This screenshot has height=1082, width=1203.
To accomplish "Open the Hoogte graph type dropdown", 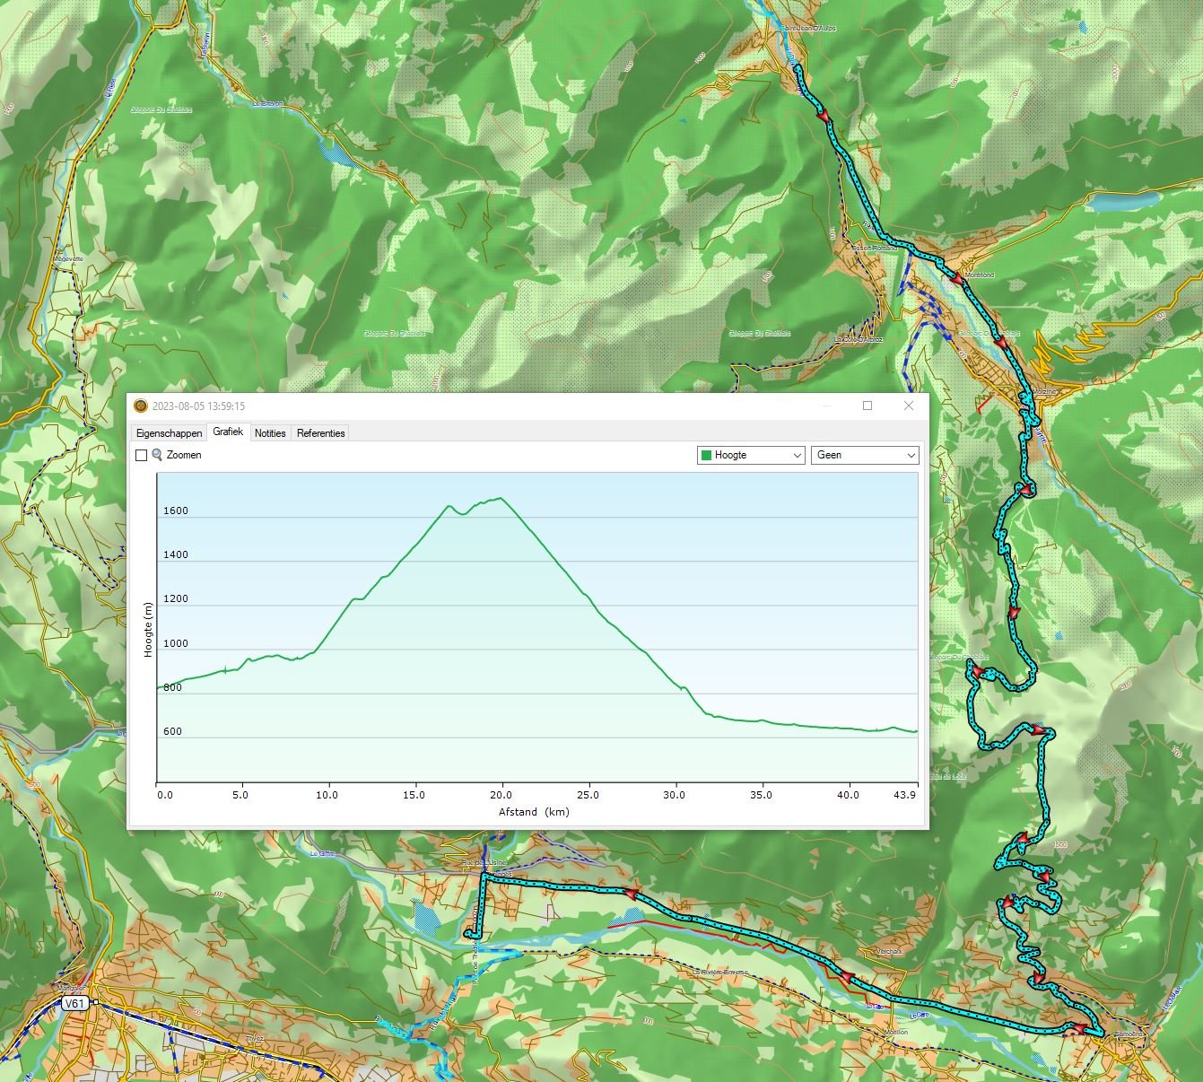I will (751, 455).
